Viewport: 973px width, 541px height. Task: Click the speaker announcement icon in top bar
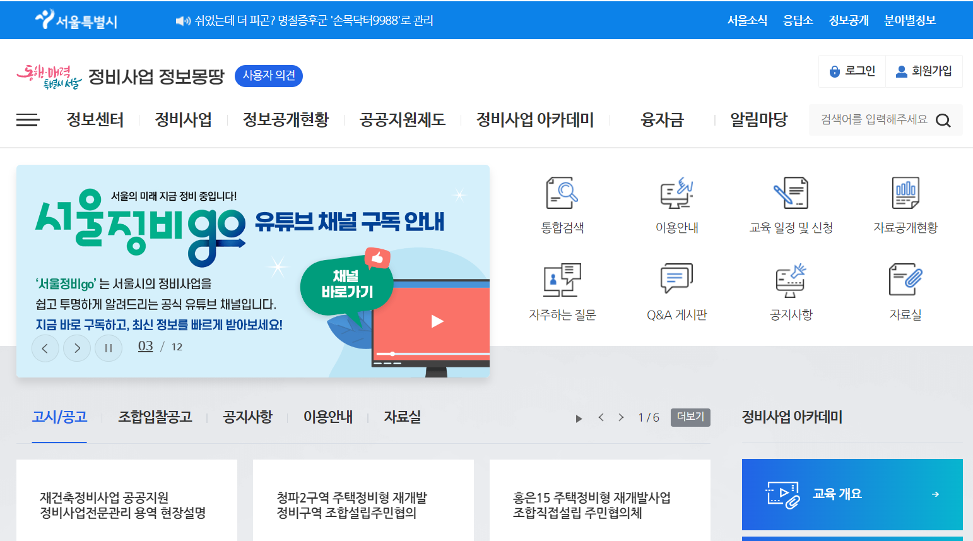[183, 21]
